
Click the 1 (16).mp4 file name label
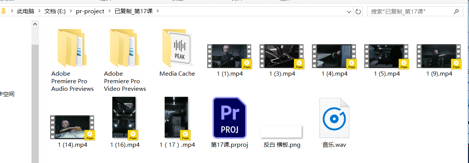tap(125, 145)
